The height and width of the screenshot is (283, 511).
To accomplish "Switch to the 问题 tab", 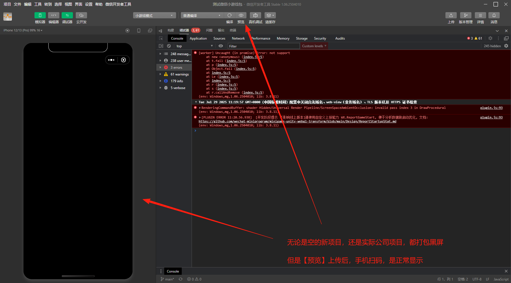I will pos(209,30).
